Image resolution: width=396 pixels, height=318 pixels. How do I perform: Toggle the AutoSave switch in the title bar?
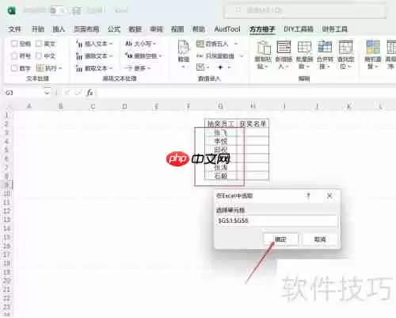[x=56, y=10]
